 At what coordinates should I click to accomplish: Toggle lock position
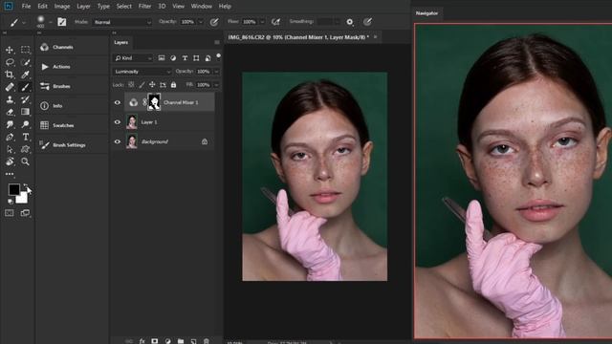152,85
